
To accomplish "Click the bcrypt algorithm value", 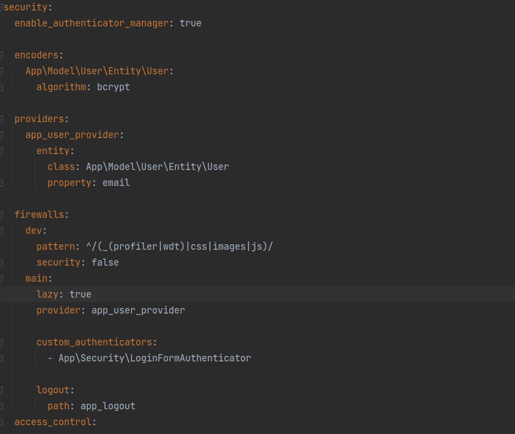I will tap(113, 87).
